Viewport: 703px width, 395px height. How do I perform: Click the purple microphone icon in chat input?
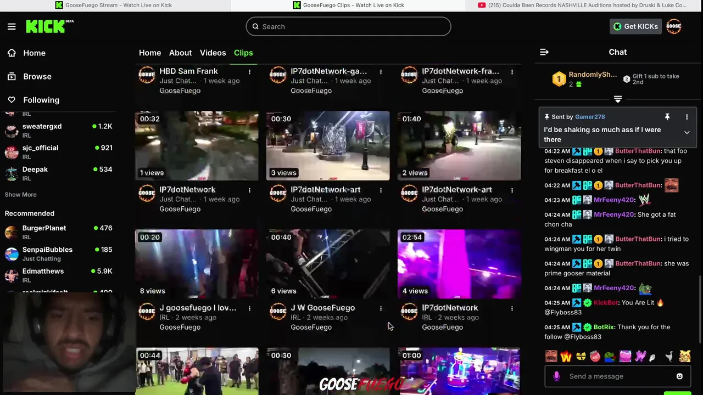coord(556,376)
